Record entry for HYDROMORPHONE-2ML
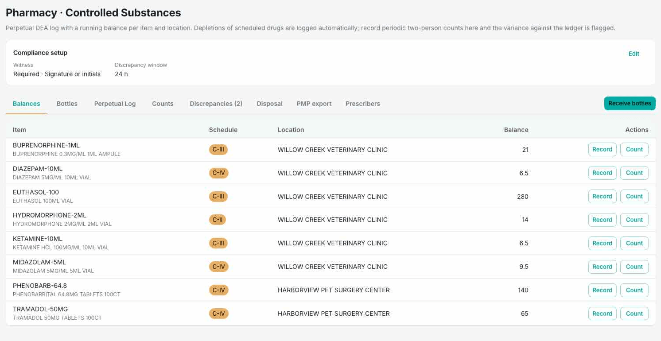This screenshot has height=341, width=661. pos(602,220)
